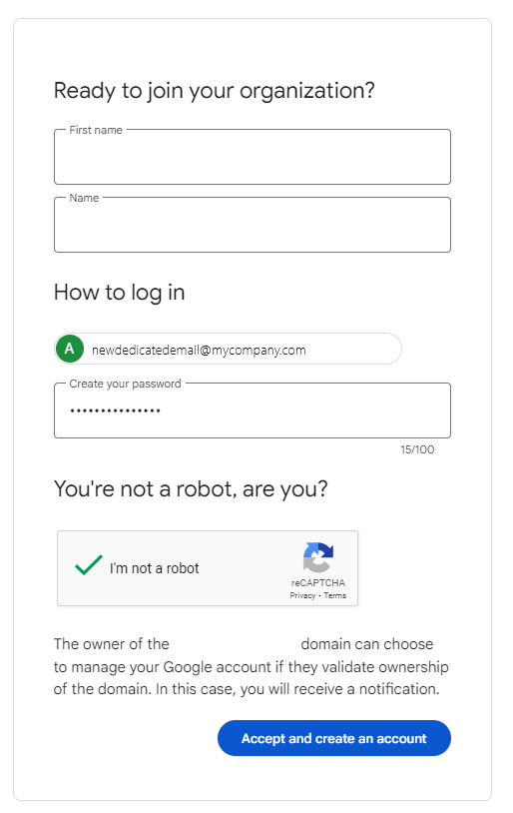Click the "First name" floating label
Screen dimensions: 513x813
(96, 130)
